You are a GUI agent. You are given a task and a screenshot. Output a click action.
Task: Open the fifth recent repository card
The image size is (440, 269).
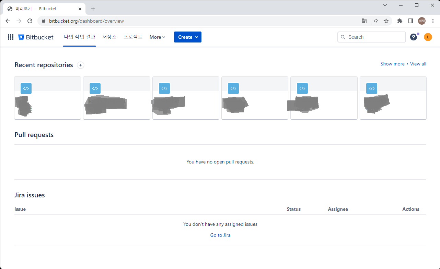(324, 98)
